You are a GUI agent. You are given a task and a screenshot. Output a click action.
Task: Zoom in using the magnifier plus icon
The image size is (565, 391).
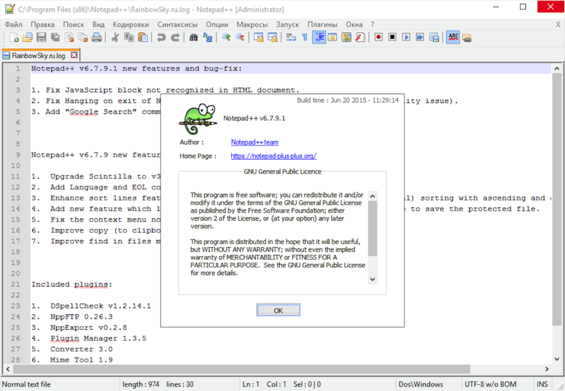pyautogui.click(x=226, y=38)
